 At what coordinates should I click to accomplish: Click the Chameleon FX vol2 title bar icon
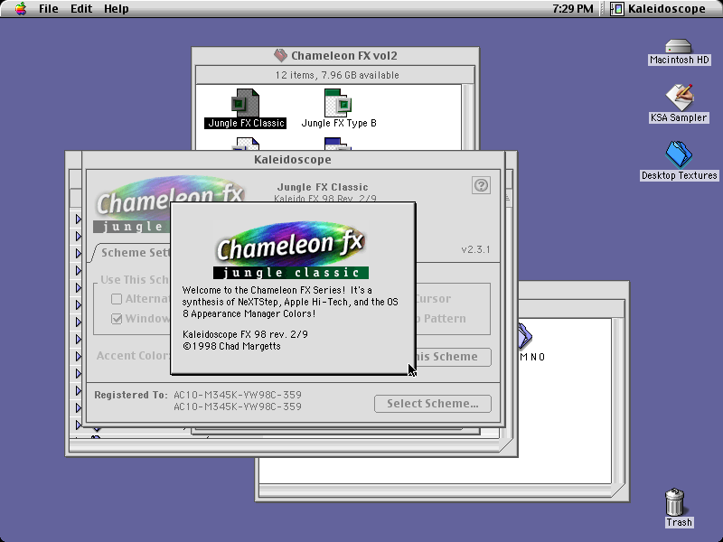[x=280, y=56]
